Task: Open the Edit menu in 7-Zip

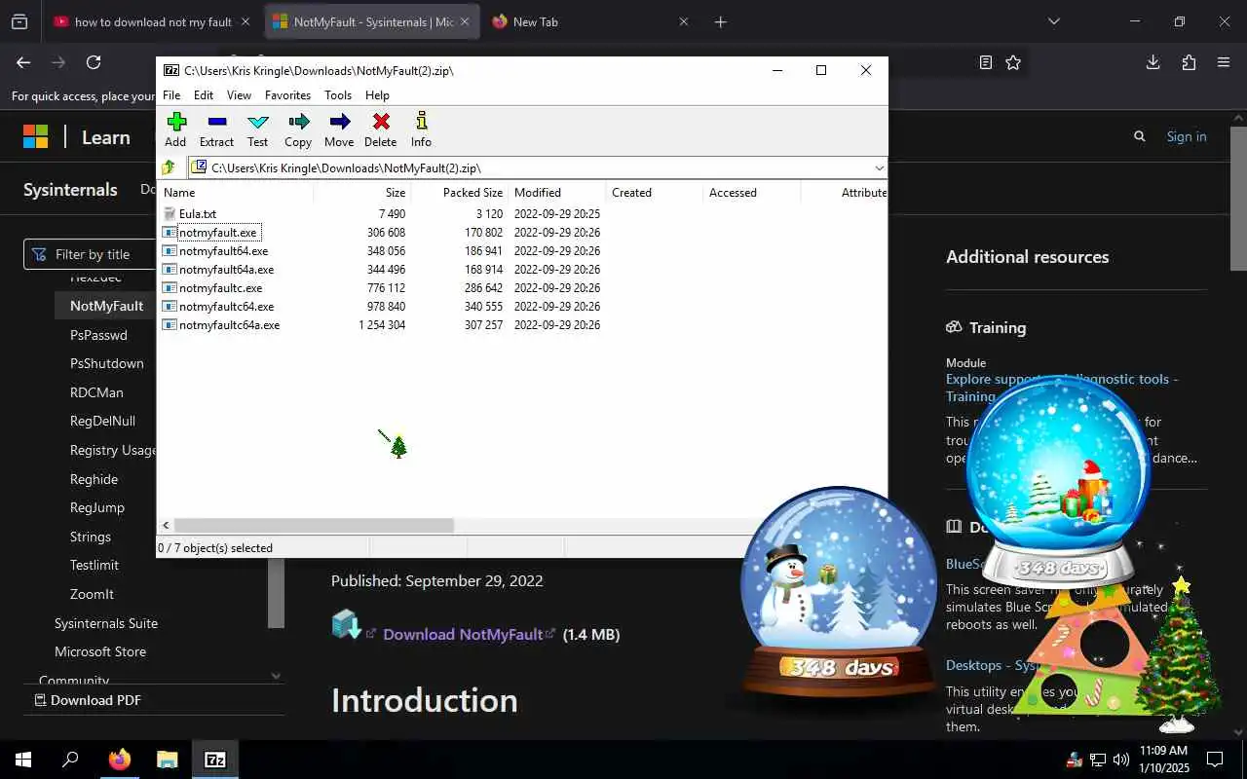Action: click(204, 95)
